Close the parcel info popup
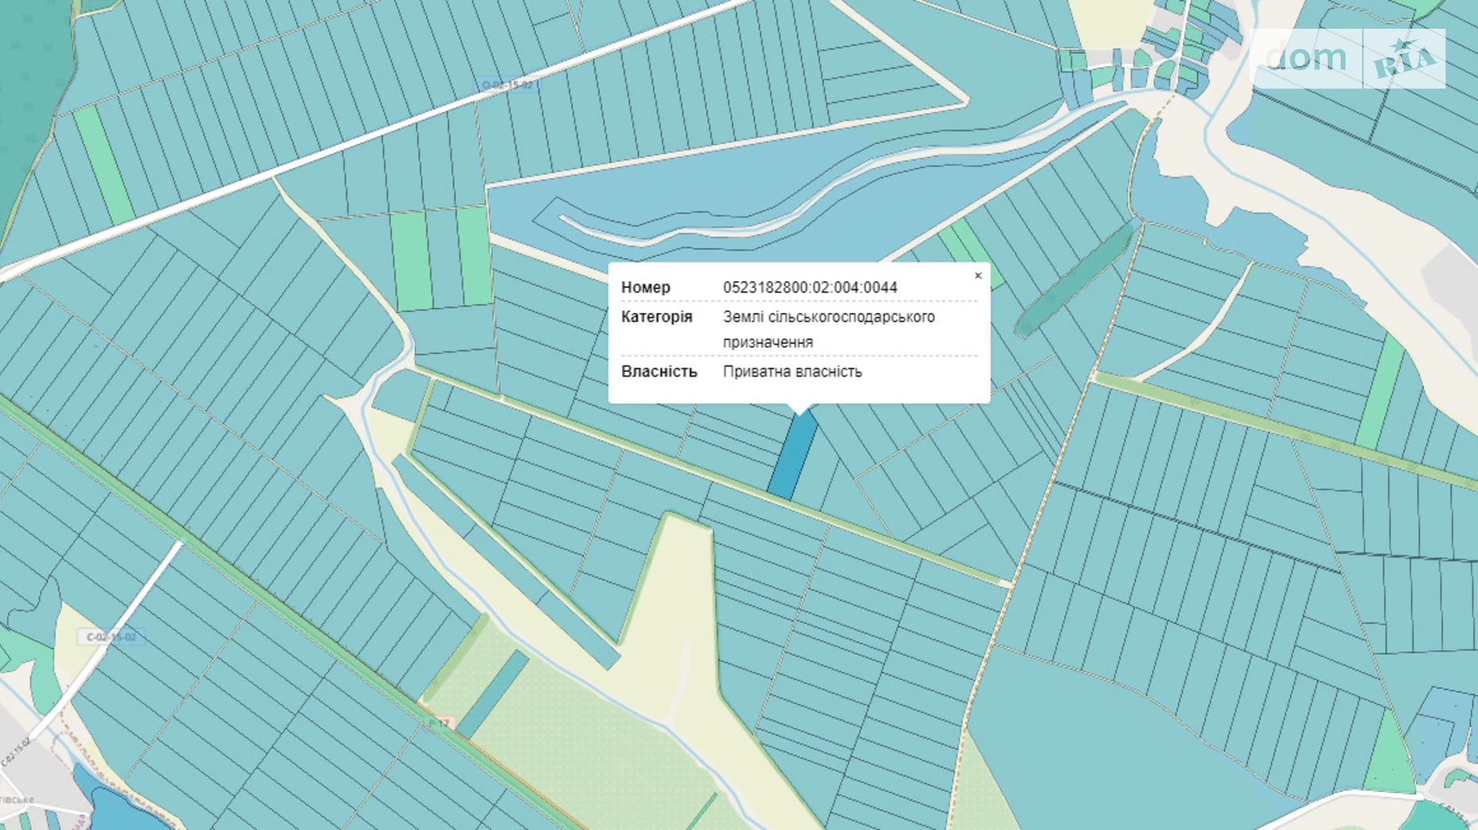 [x=978, y=276]
